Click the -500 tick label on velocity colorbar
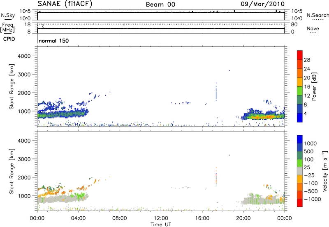The width and height of the screenshot is (329, 227). click(311, 191)
